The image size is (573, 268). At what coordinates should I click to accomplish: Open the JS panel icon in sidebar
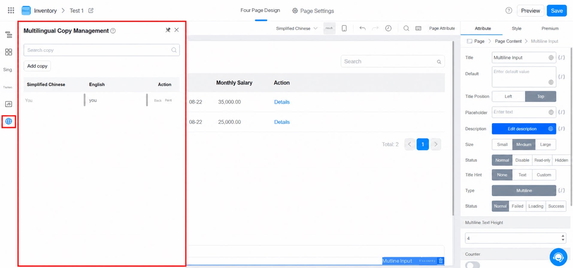(x=9, y=104)
